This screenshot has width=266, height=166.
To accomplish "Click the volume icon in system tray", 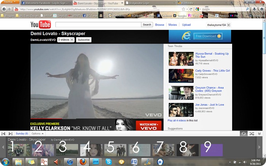I will pos(245,162).
